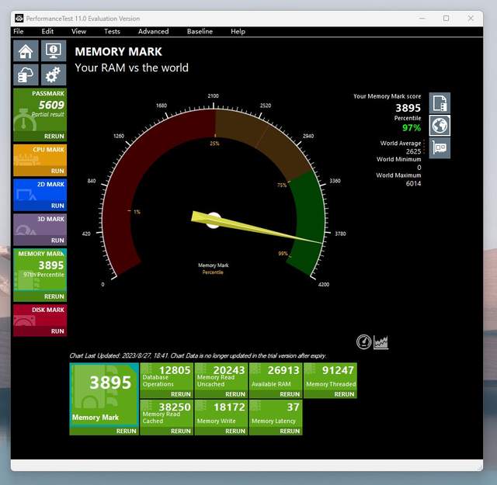Go to the Home screen icon

[x=26, y=50]
